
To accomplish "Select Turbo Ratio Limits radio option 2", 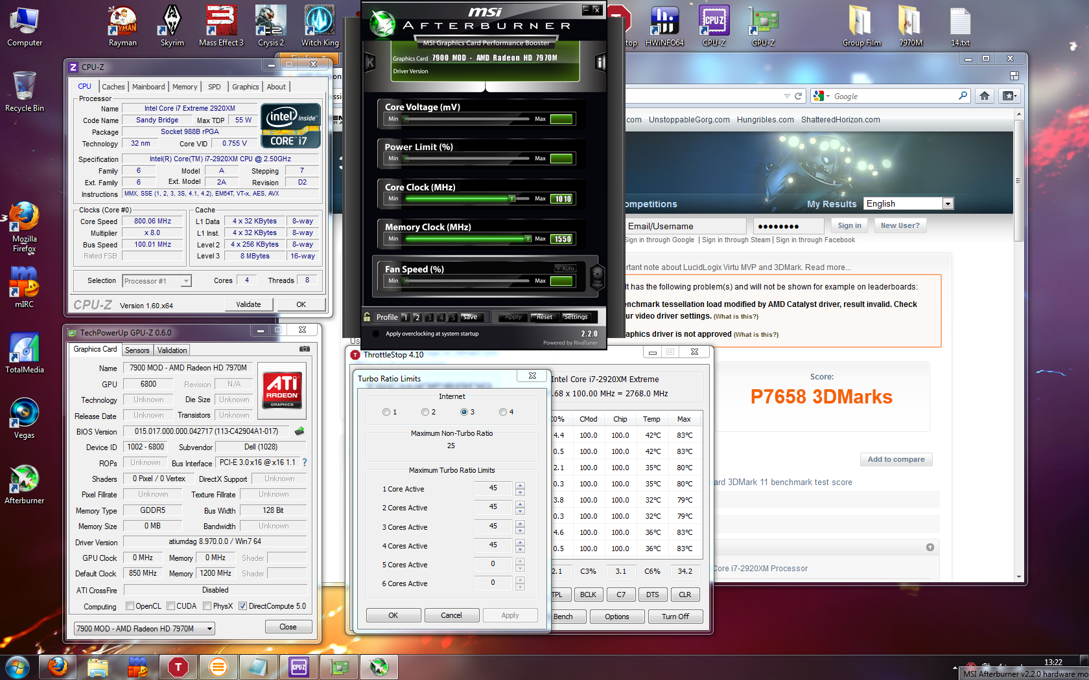I will [x=425, y=412].
